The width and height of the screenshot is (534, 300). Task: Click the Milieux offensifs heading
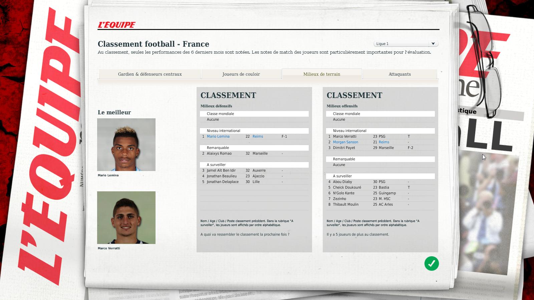coord(342,106)
